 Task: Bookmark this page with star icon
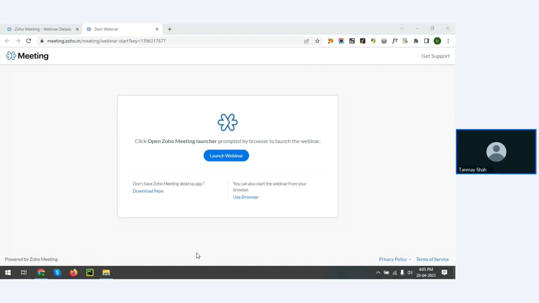pos(317,41)
